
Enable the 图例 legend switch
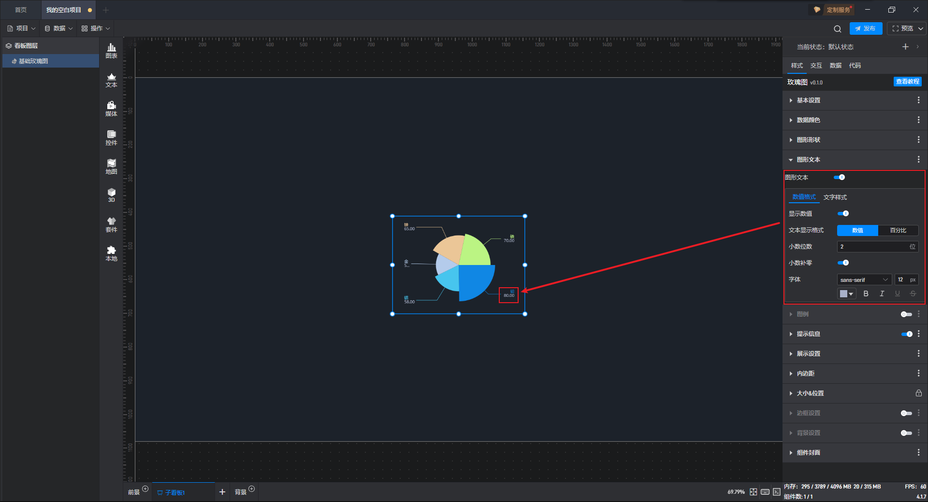click(906, 315)
